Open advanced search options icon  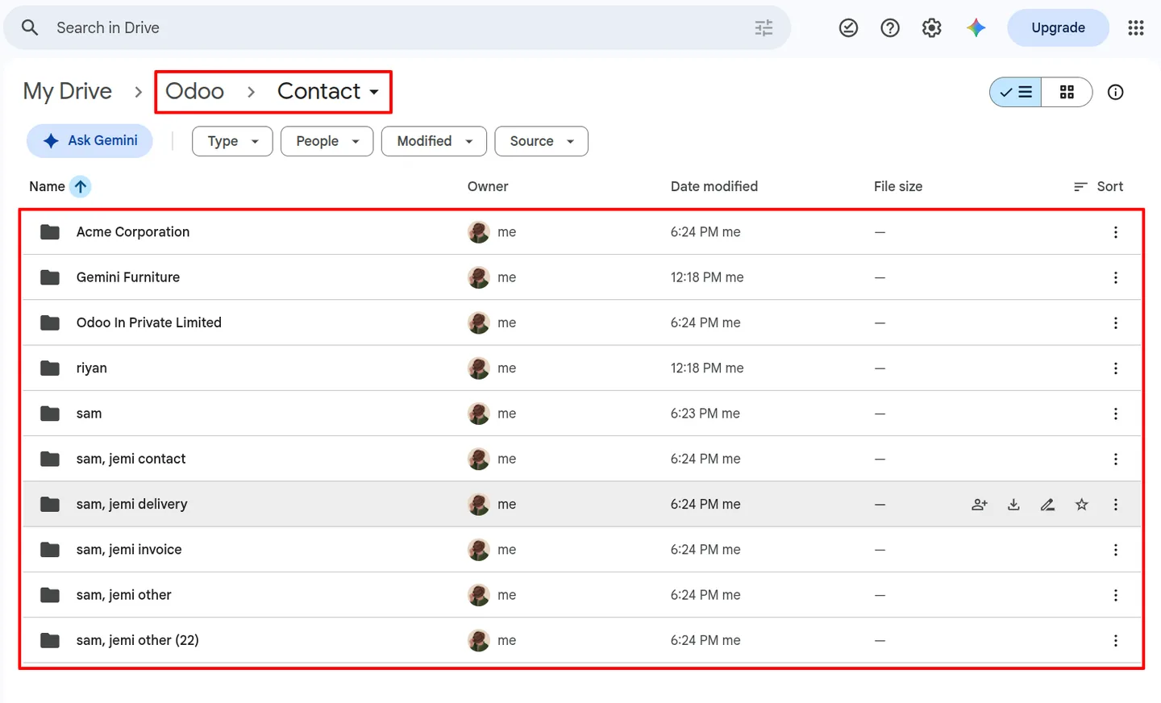click(764, 28)
